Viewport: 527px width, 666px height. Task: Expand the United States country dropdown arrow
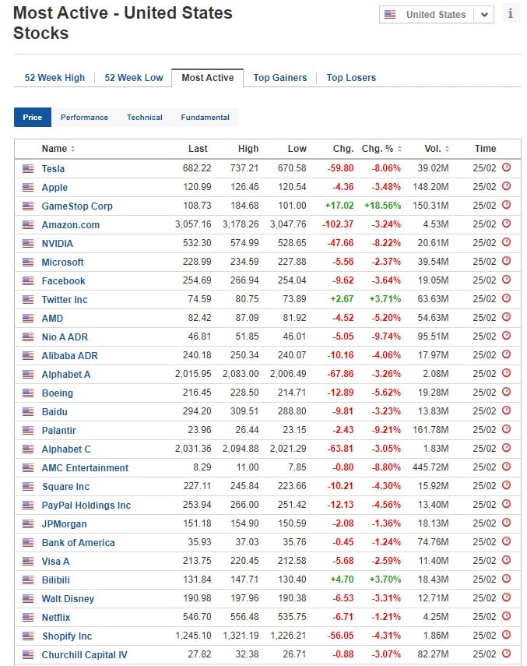[484, 15]
